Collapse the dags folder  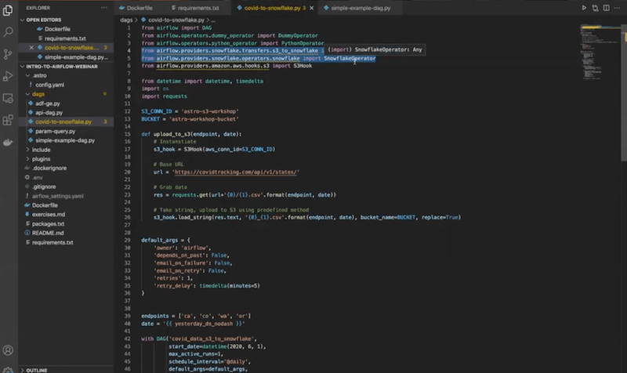coord(38,93)
